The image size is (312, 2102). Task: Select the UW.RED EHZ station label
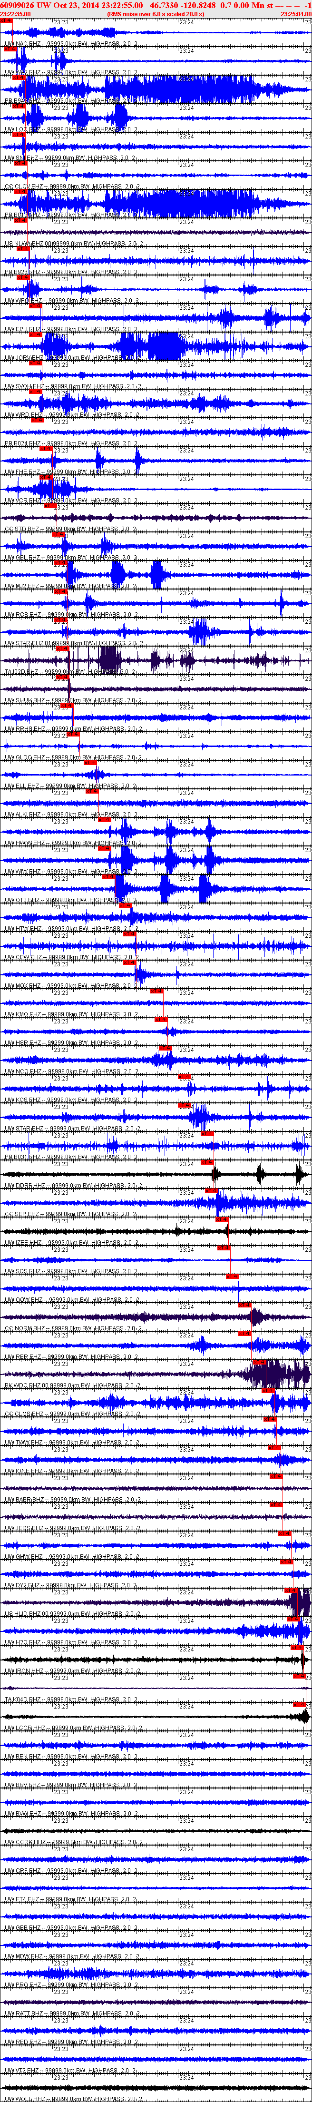click(71, 2043)
